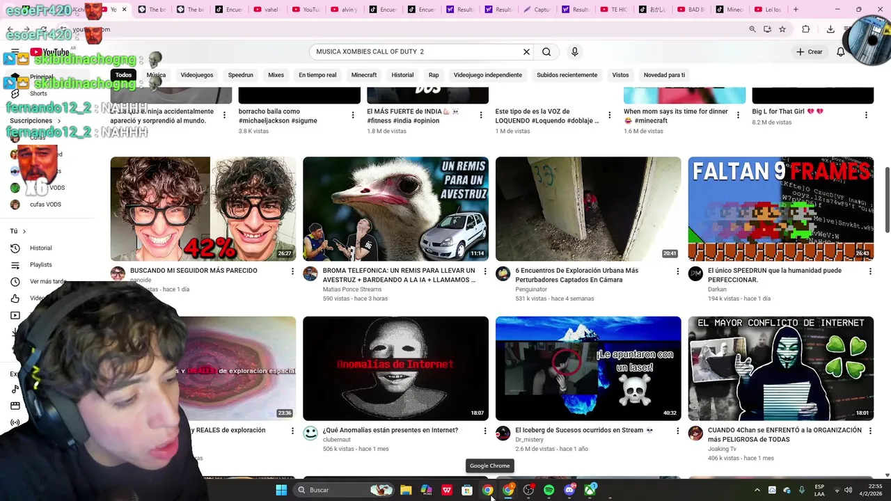Viewport: 891px width, 501px height.
Task: Click the YouTube search magnifier button
Action: pos(546,51)
